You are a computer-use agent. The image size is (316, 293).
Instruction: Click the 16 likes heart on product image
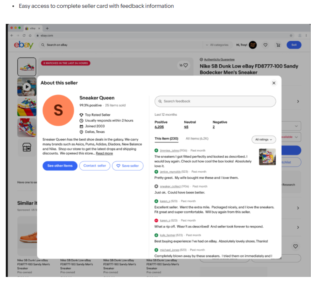183,65
